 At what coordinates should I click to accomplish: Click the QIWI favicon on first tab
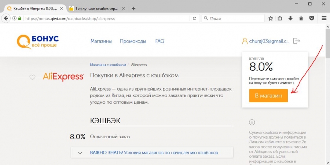coord(9,9)
